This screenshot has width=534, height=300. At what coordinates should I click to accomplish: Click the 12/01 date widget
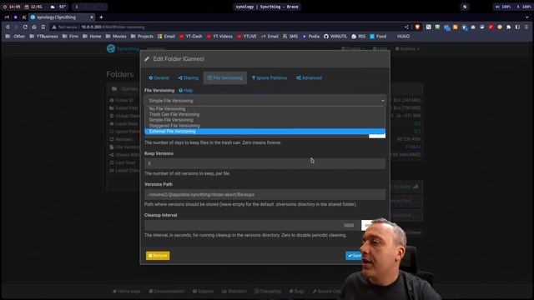[33, 7]
